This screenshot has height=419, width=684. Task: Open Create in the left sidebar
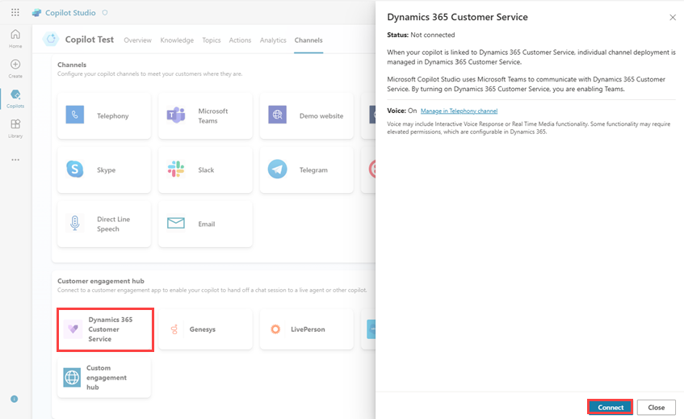pos(15,69)
